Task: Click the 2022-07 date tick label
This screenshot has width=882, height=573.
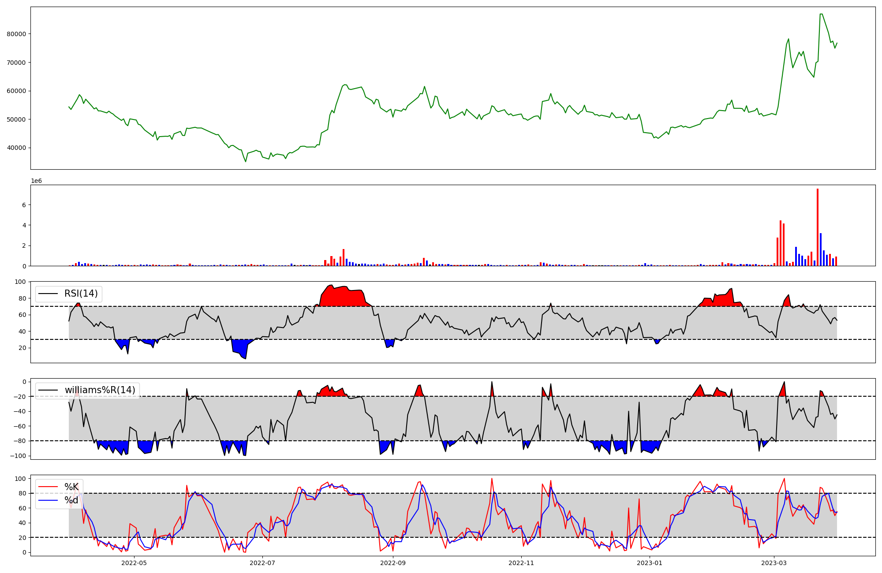Action: pos(262,563)
